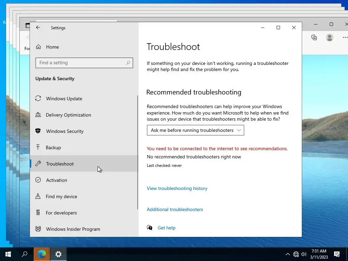
Task: Open the notification center icon
Action: click(337, 254)
